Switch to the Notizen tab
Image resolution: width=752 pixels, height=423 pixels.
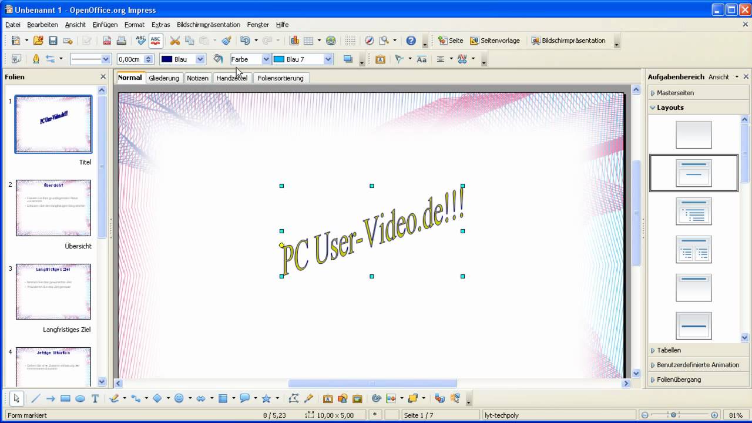pos(198,78)
